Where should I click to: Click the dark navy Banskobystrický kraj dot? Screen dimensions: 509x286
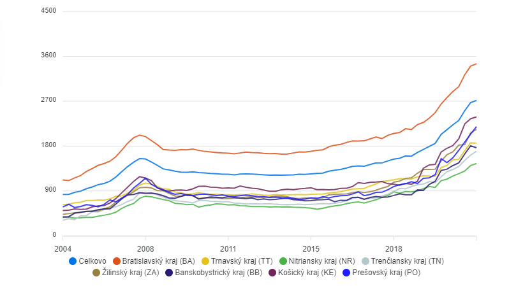point(169,273)
